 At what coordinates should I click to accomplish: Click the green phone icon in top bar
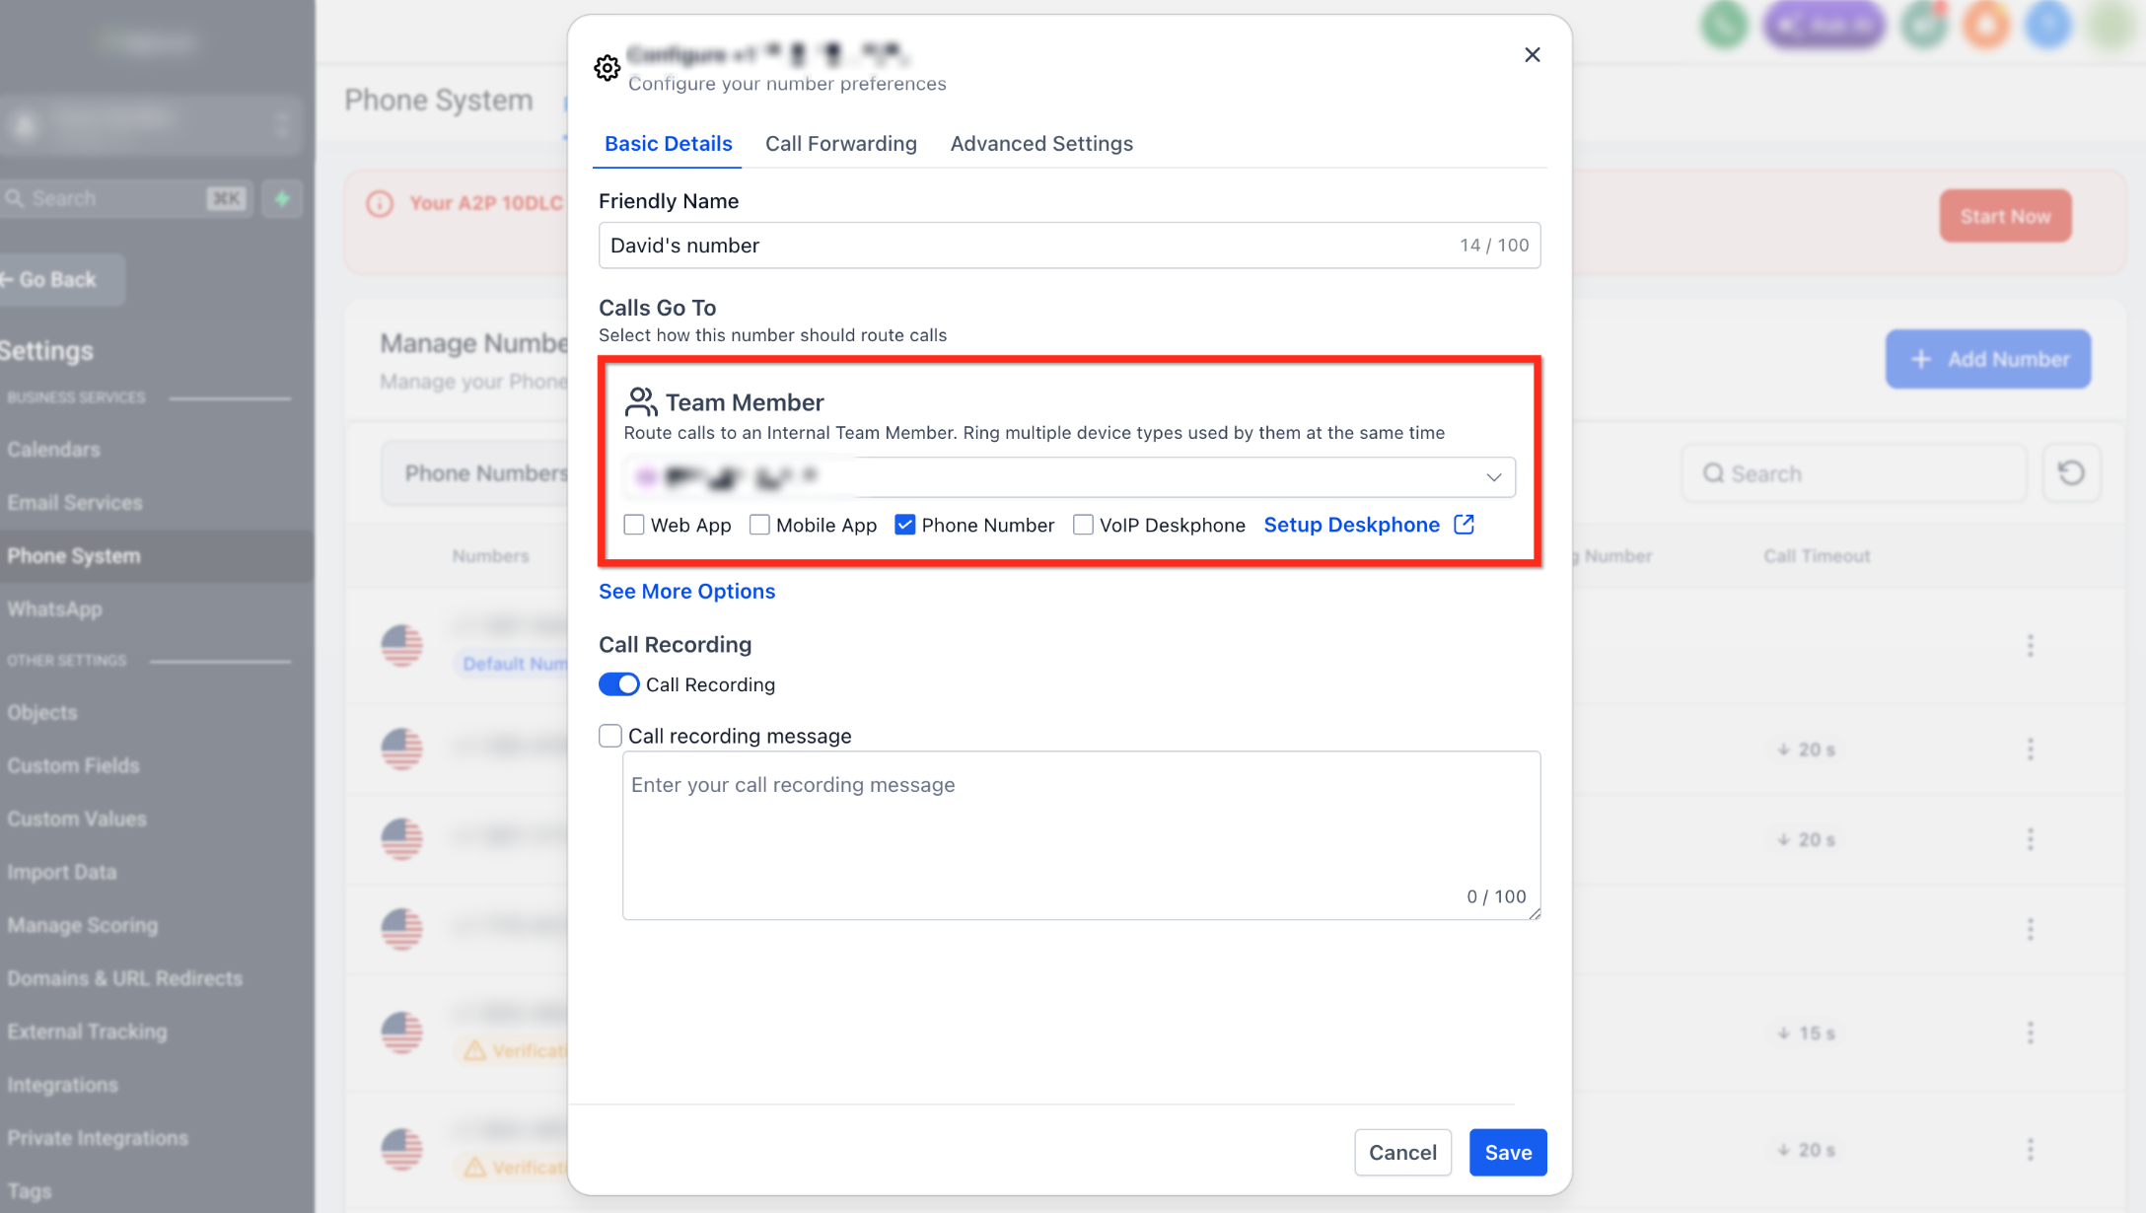click(x=1724, y=25)
